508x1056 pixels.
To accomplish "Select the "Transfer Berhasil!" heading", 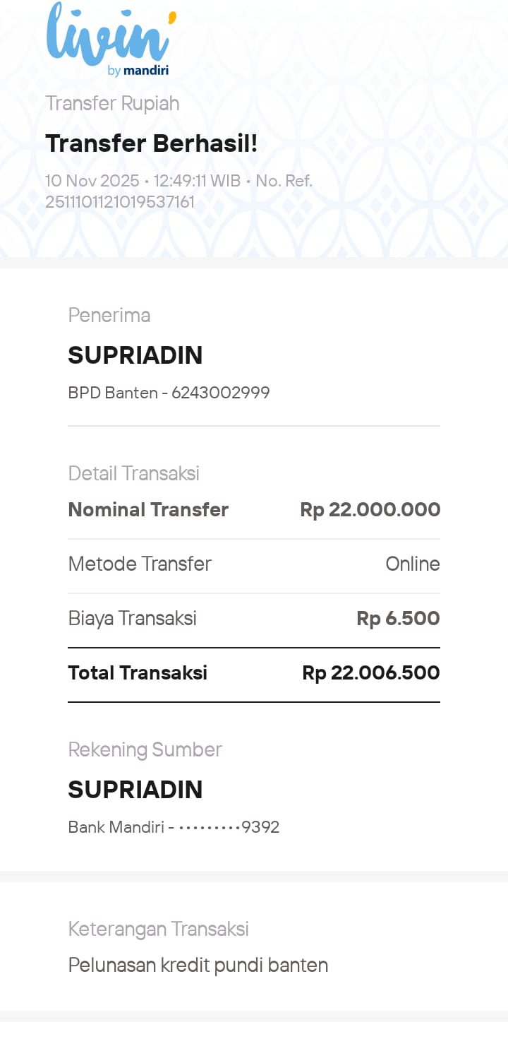I will click(x=151, y=143).
